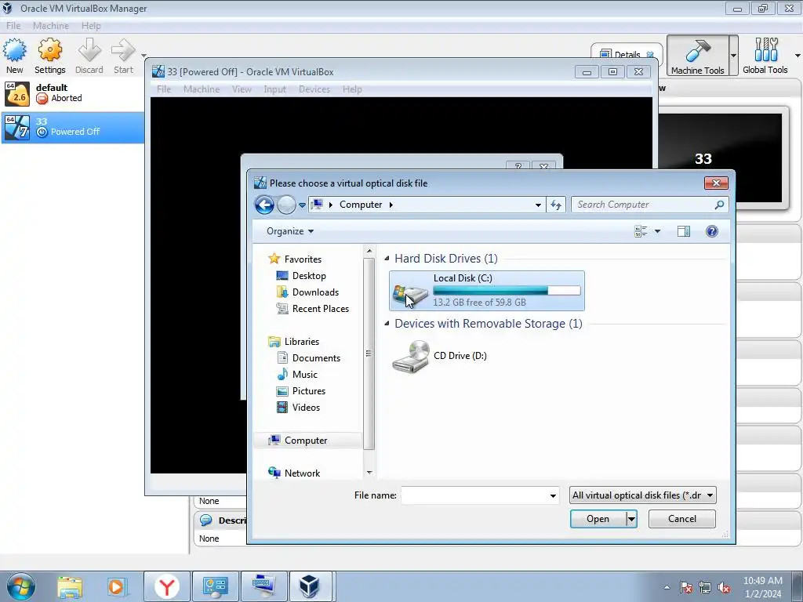Open Action Center flag tray icon
The height and width of the screenshot is (602, 803).
(x=686, y=588)
